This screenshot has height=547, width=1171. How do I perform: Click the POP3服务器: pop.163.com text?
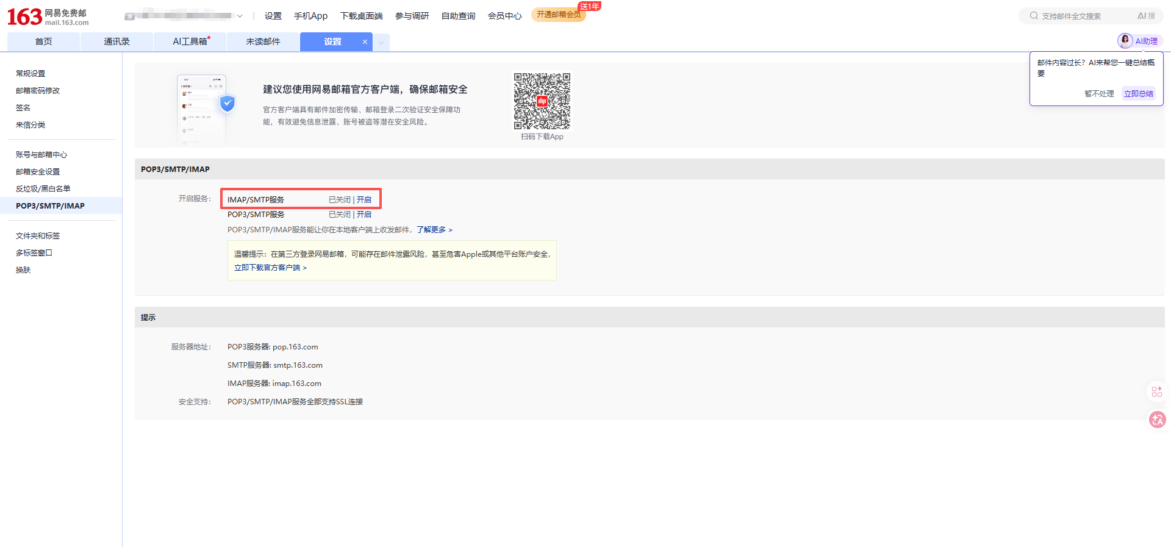(273, 346)
